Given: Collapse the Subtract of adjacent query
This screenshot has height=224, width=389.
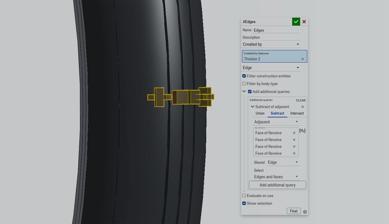Looking at the screenshot, I should click(x=252, y=107).
